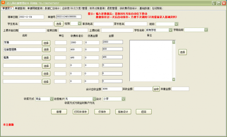Click 选择 button next to 学生姓名
The width and height of the screenshot is (227, 137).
pos(59,24)
